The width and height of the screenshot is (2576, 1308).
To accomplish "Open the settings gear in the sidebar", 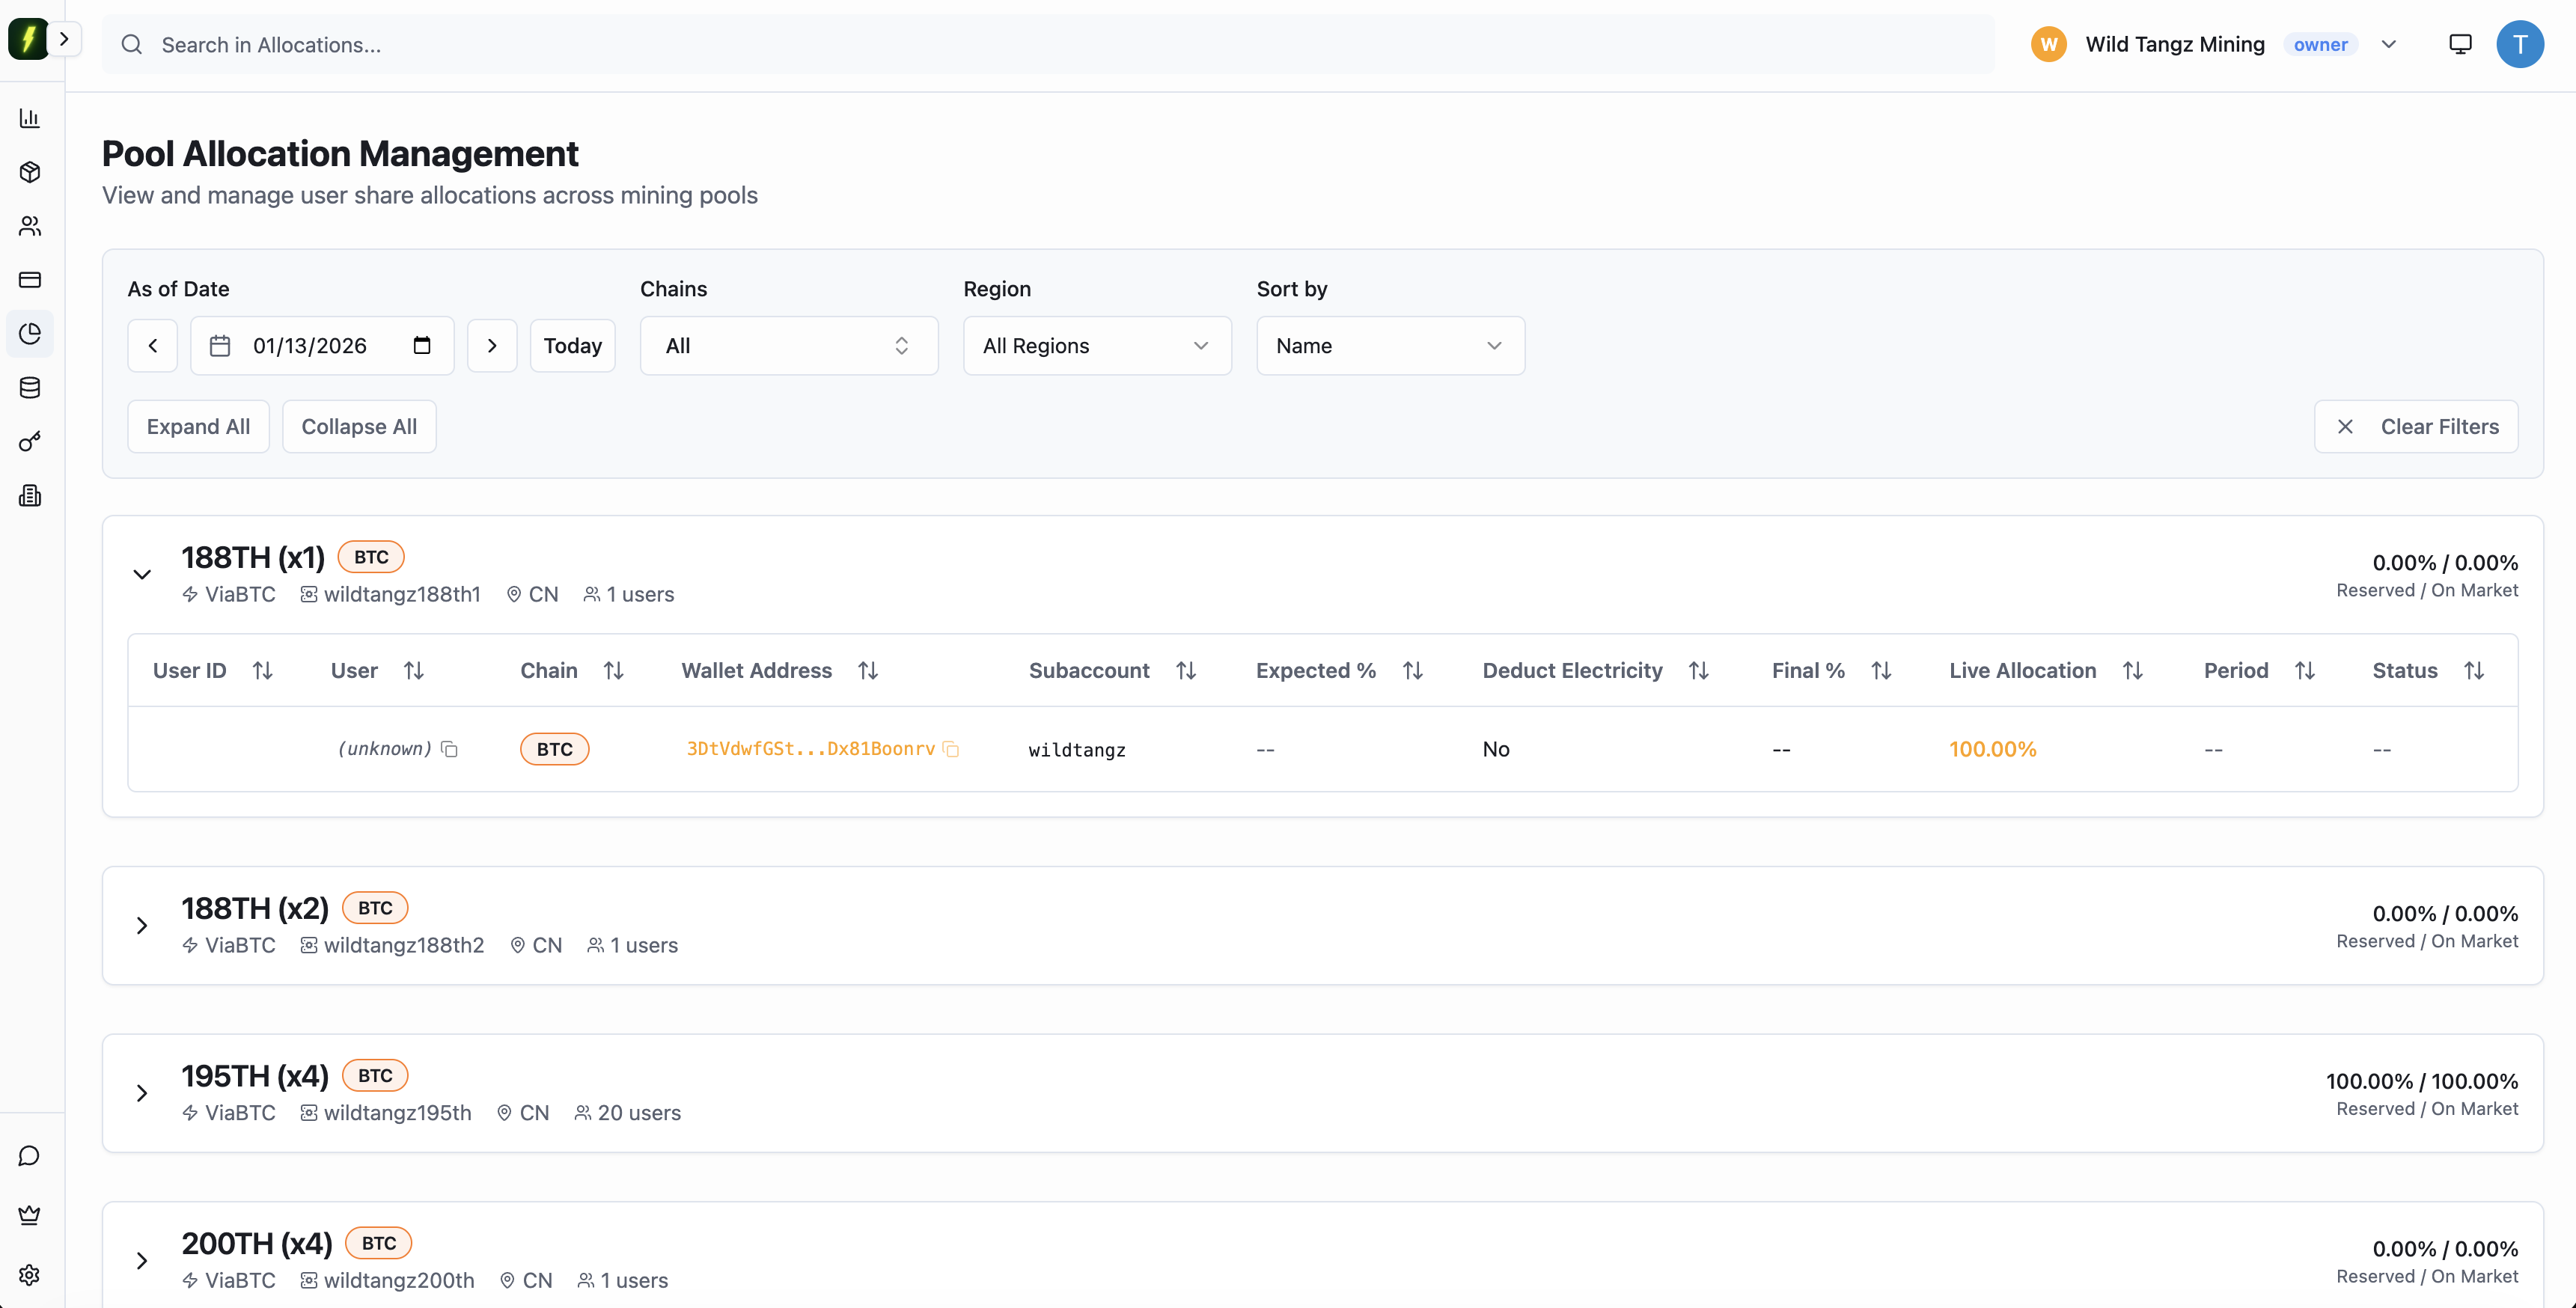I will tap(30, 1275).
